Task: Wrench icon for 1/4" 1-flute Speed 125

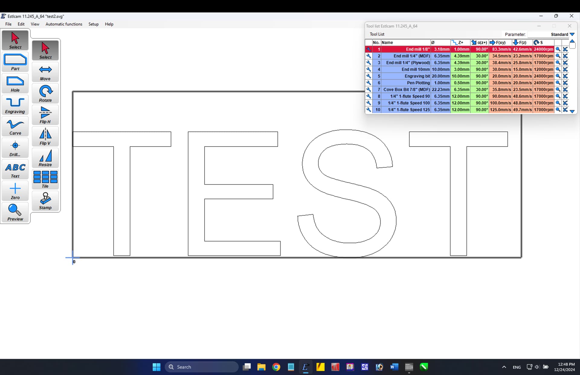Action: click(369, 110)
